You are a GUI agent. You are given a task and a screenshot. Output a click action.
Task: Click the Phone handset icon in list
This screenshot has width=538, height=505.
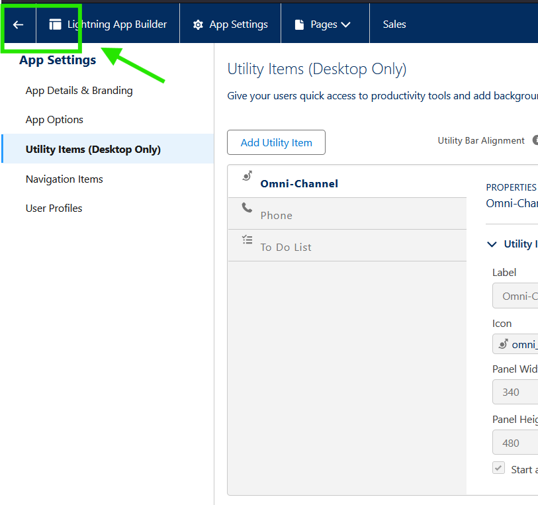(247, 208)
